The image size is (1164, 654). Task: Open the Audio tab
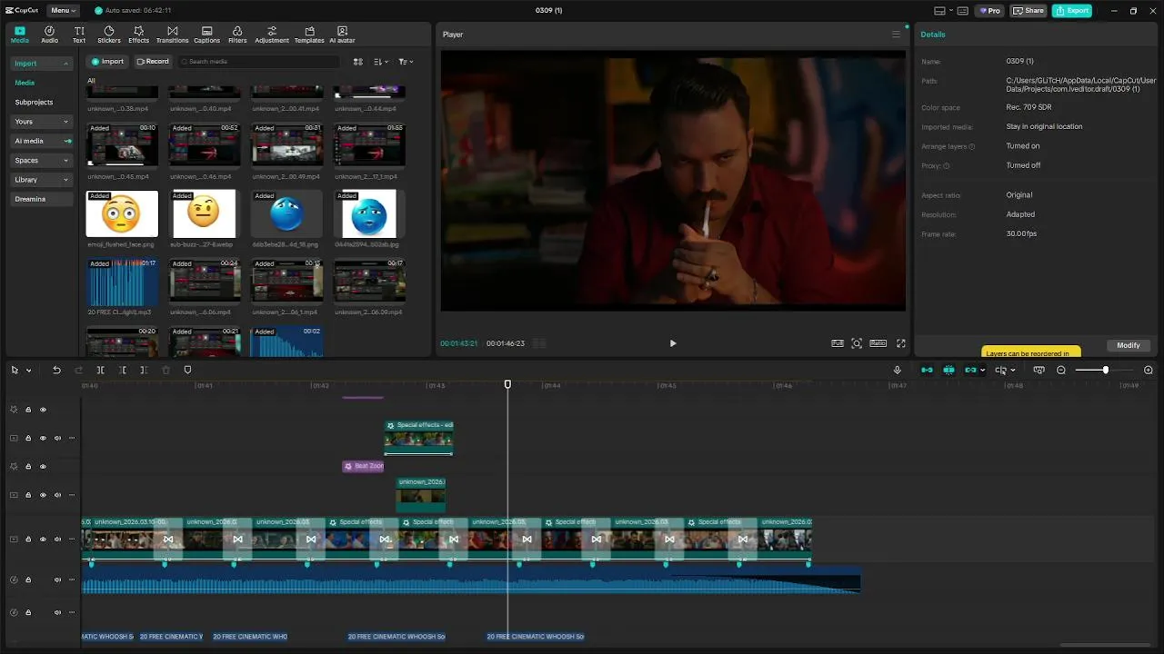pyautogui.click(x=49, y=35)
